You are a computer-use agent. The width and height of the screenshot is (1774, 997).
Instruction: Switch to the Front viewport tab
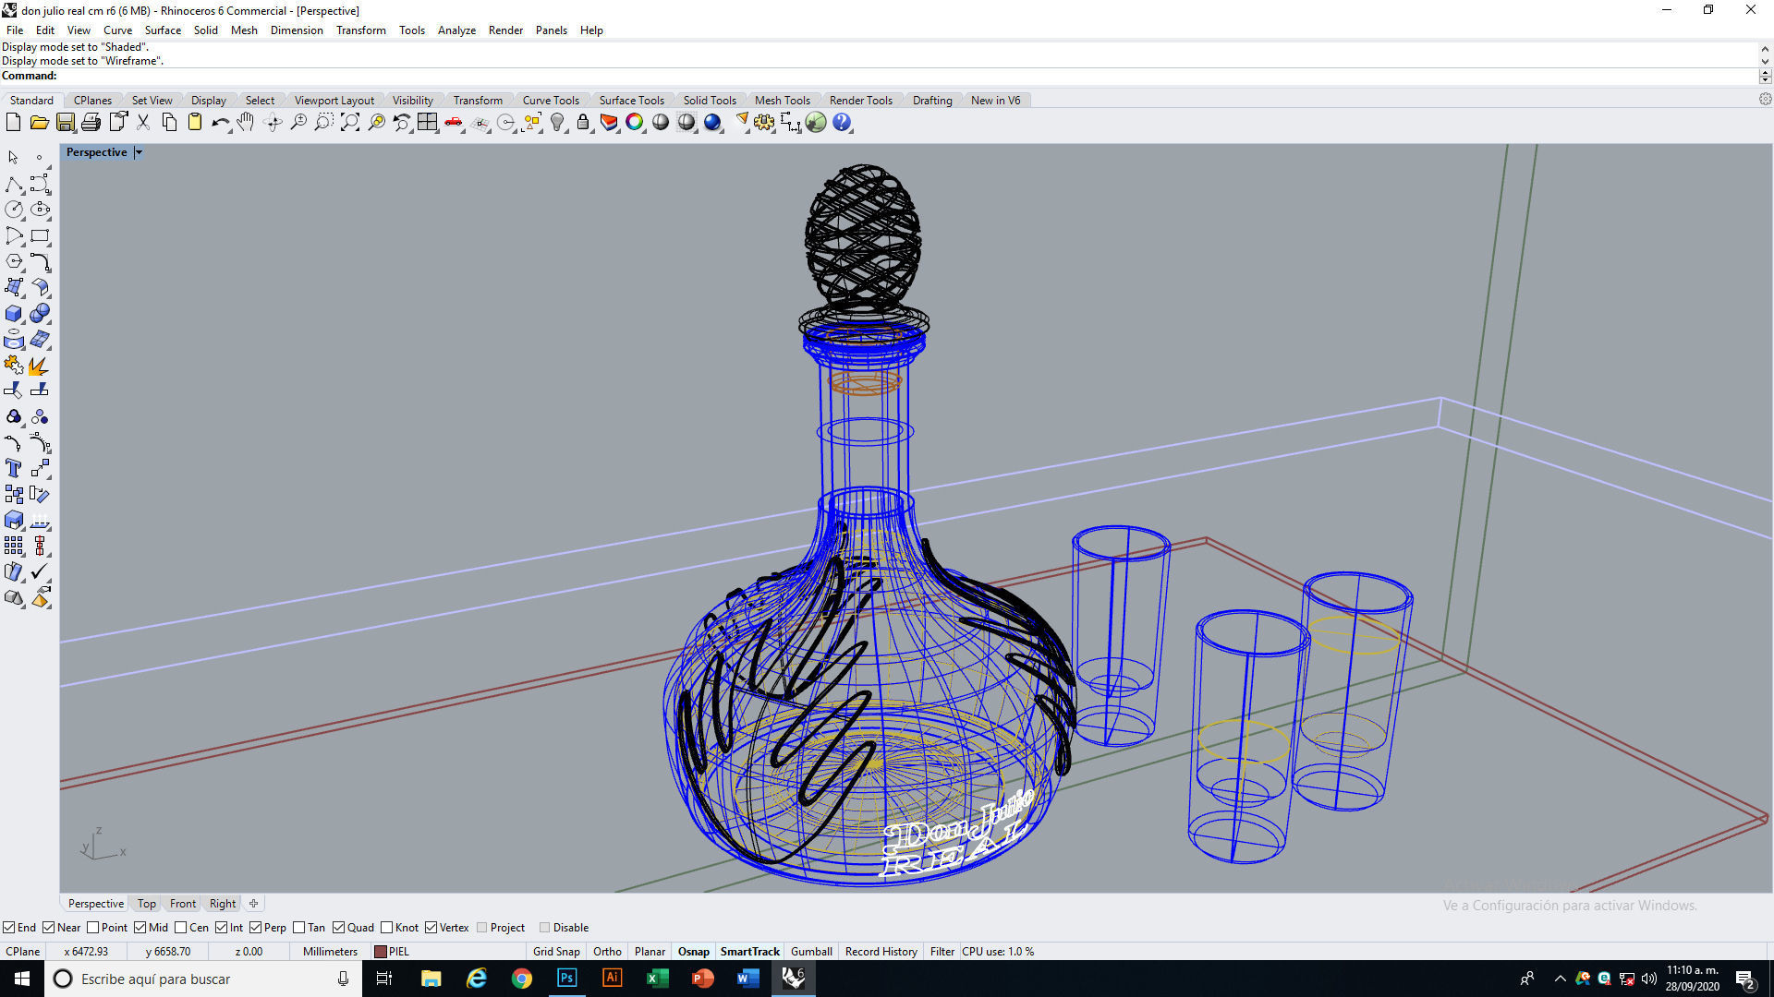(182, 904)
